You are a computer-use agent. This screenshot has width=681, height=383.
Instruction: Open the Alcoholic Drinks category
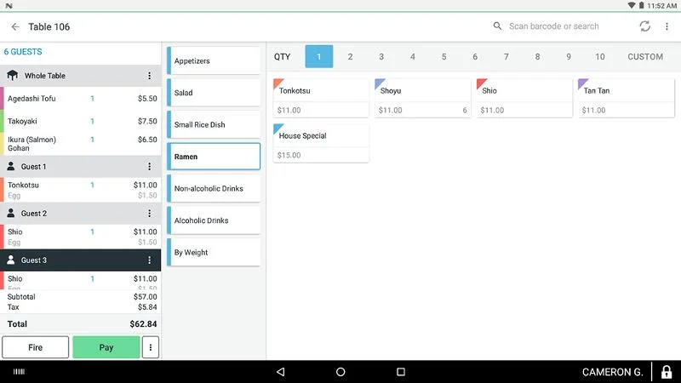[215, 220]
